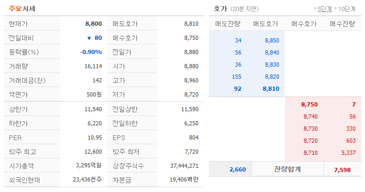Select the EPS value 804
365x192 pixels.
(x=194, y=137)
